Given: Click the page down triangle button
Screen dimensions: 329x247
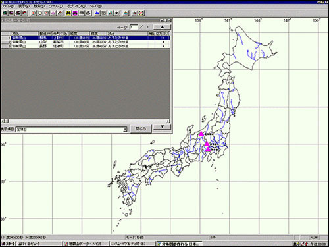Looking at the screenshot, I should (162, 127).
